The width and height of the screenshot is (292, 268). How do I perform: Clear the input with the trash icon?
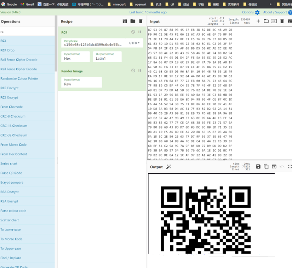tap(282, 21)
